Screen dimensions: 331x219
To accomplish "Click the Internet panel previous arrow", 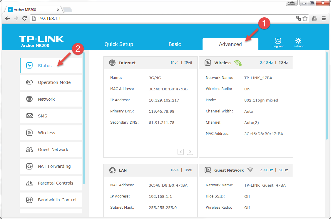I will (180, 152).
